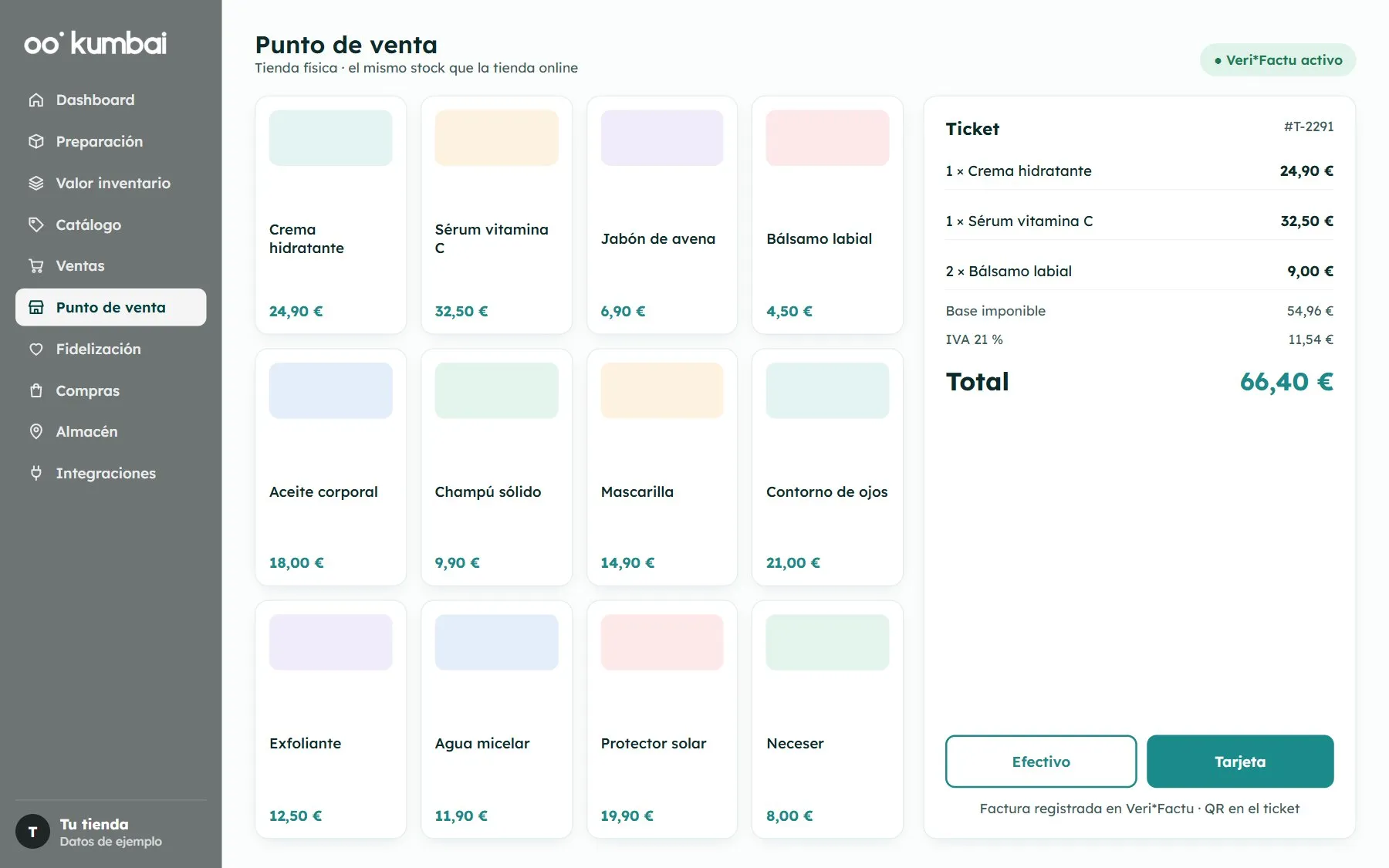Screen dimensions: 1389x868
Task: Click the kumbai logo
Action: [x=96, y=43]
